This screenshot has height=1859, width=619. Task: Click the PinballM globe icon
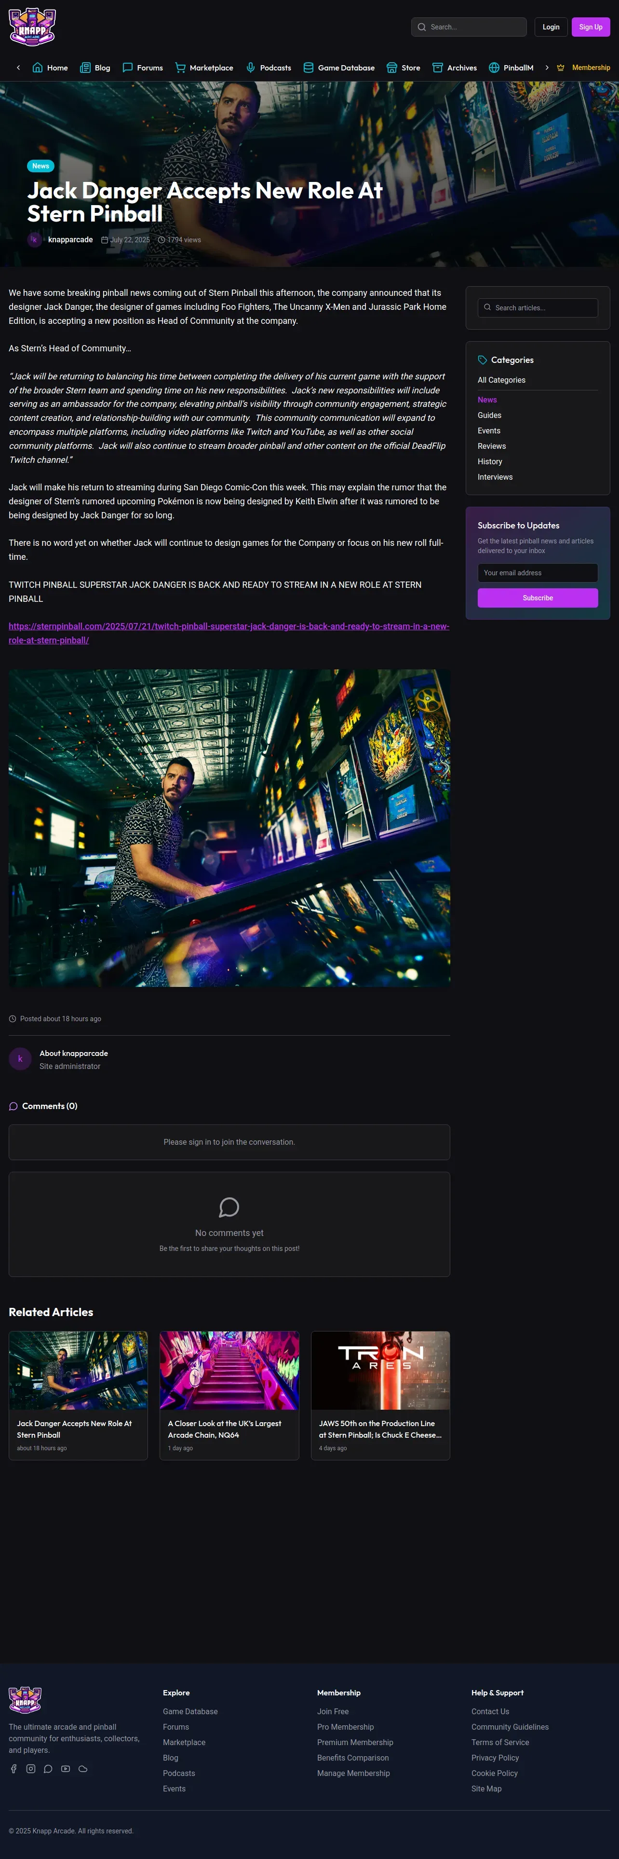(494, 68)
